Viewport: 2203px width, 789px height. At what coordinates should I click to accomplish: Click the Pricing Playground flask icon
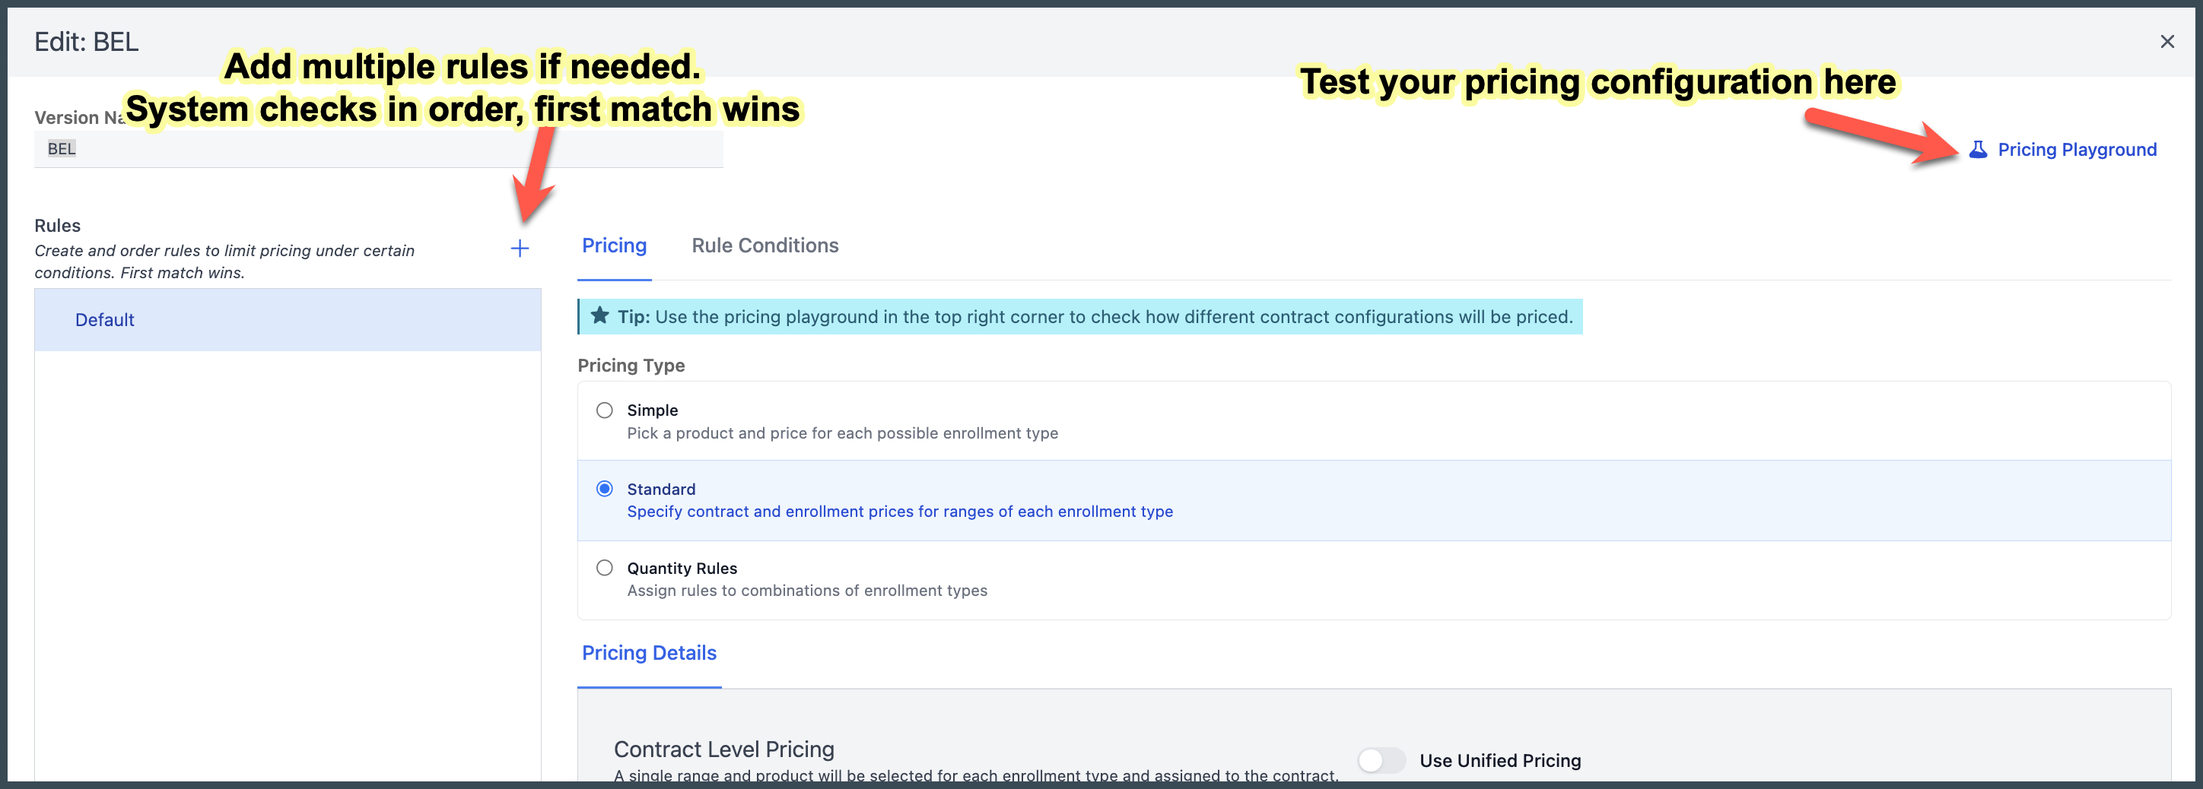[1977, 150]
